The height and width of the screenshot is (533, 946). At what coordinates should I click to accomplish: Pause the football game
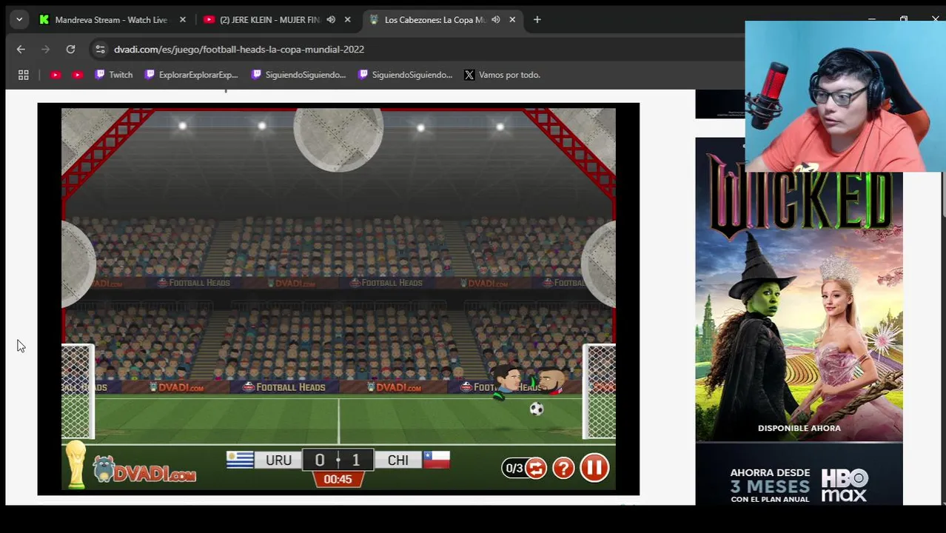pos(594,467)
